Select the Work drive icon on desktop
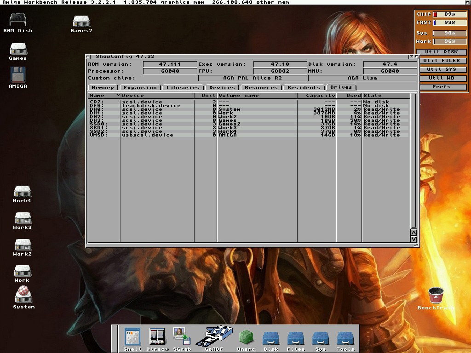Viewport: 471px width, 353px height. (22, 273)
